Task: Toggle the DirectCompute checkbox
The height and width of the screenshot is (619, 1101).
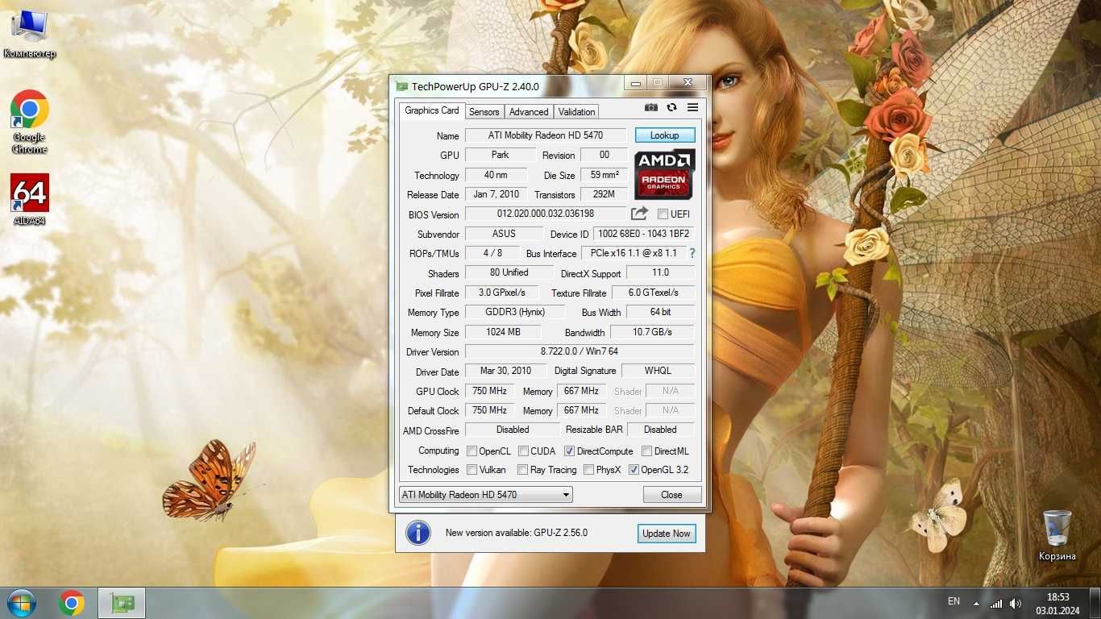Action: [569, 451]
